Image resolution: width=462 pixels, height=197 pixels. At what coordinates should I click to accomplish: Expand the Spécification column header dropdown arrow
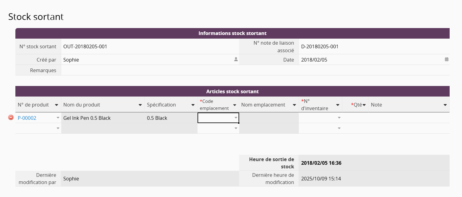point(193,105)
